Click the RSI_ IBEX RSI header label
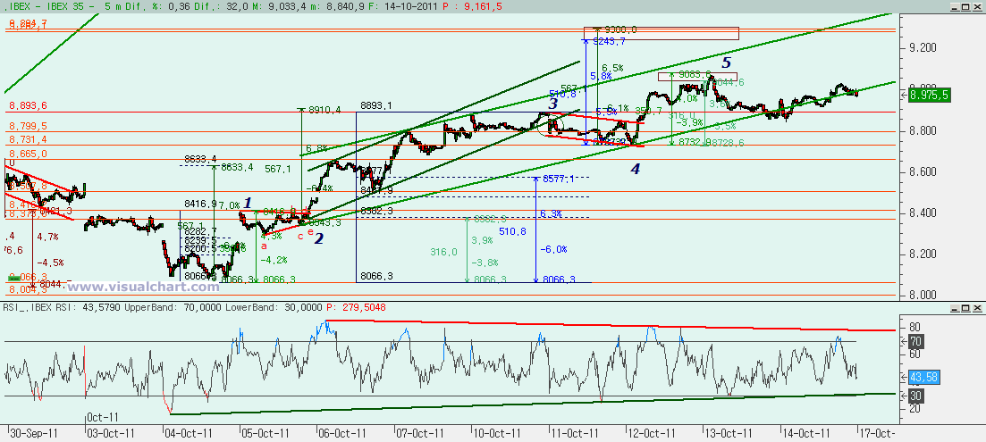 point(41,308)
